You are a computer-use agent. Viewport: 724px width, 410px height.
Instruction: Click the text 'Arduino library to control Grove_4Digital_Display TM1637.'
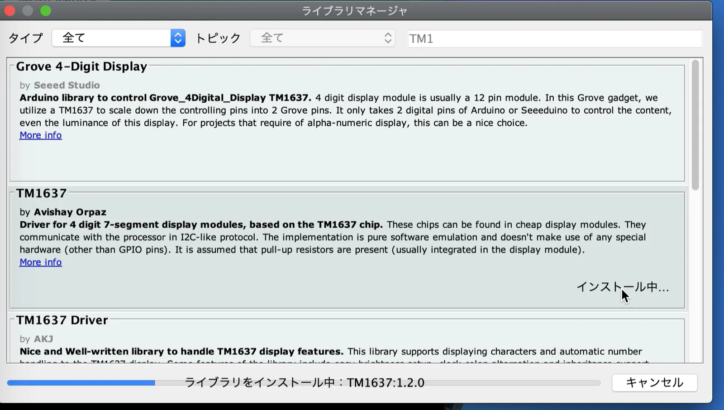pos(165,98)
